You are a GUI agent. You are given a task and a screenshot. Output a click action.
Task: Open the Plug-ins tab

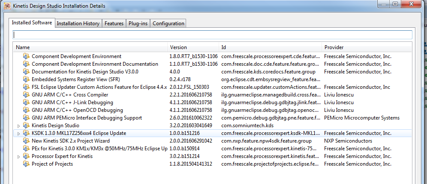(138, 23)
